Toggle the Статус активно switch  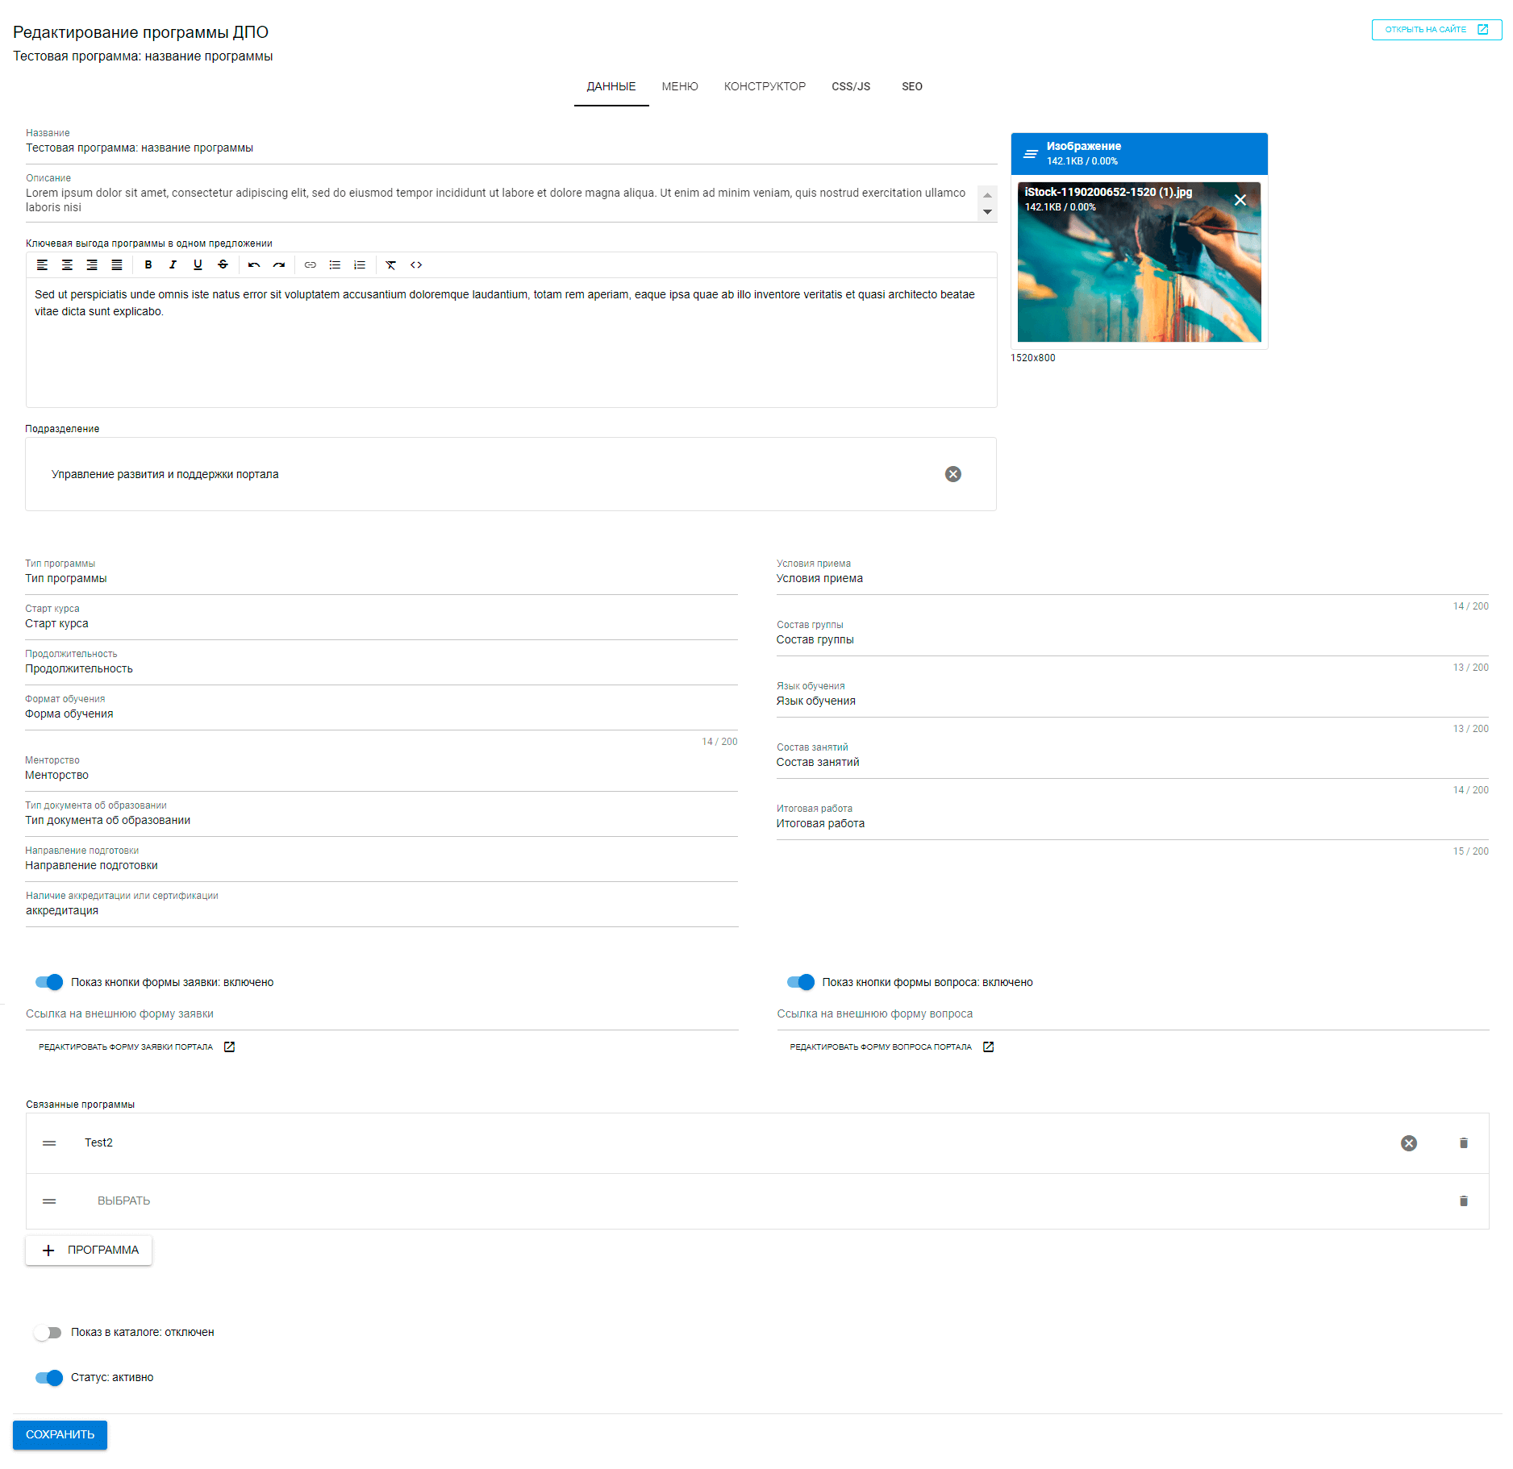click(49, 1378)
